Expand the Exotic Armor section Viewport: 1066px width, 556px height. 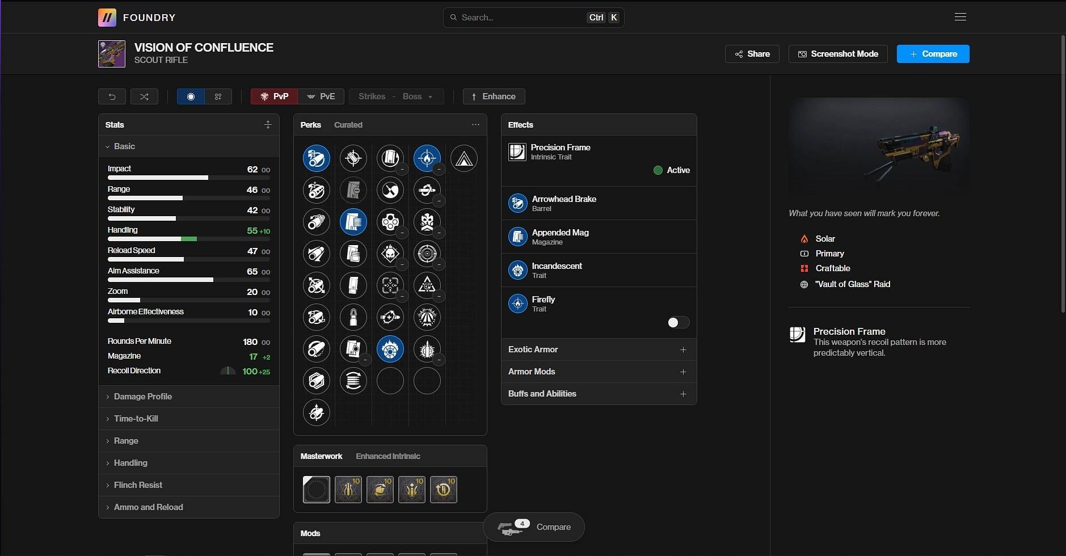(x=599, y=349)
